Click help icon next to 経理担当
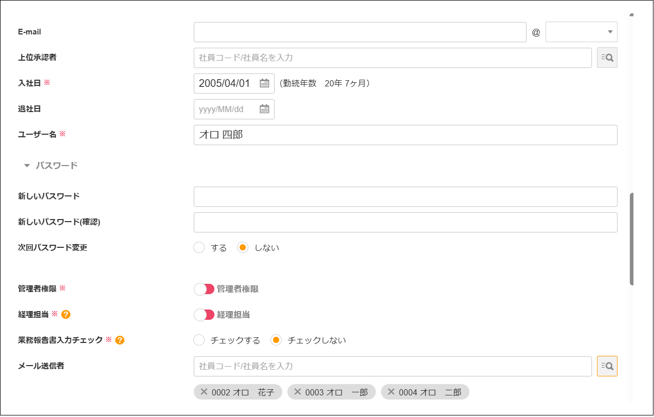Image resolution: width=654 pixels, height=417 pixels. tap(66, 314)
